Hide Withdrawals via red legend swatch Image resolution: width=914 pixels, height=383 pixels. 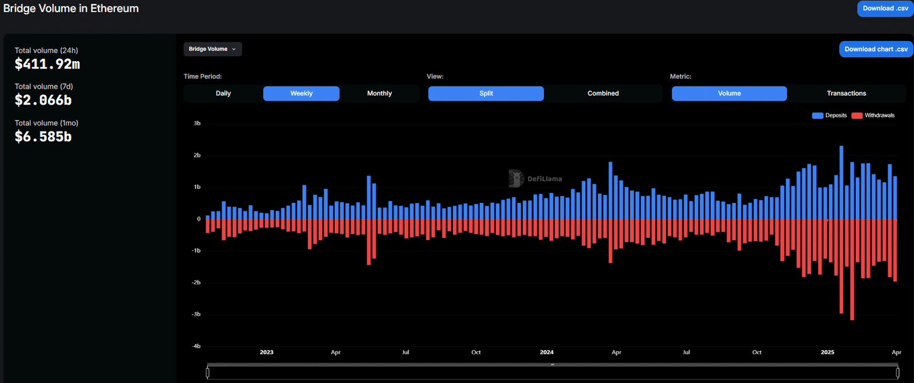tap(857, 115)
